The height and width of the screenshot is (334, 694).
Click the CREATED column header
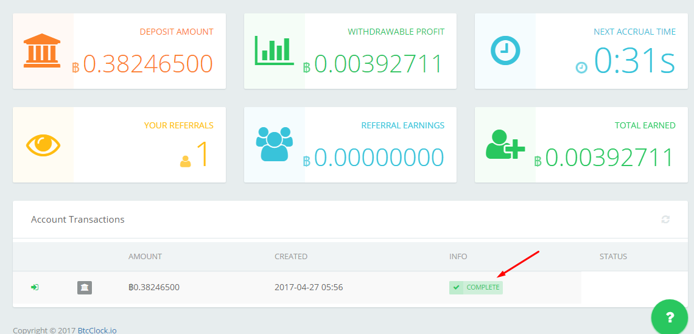point(291,257)
